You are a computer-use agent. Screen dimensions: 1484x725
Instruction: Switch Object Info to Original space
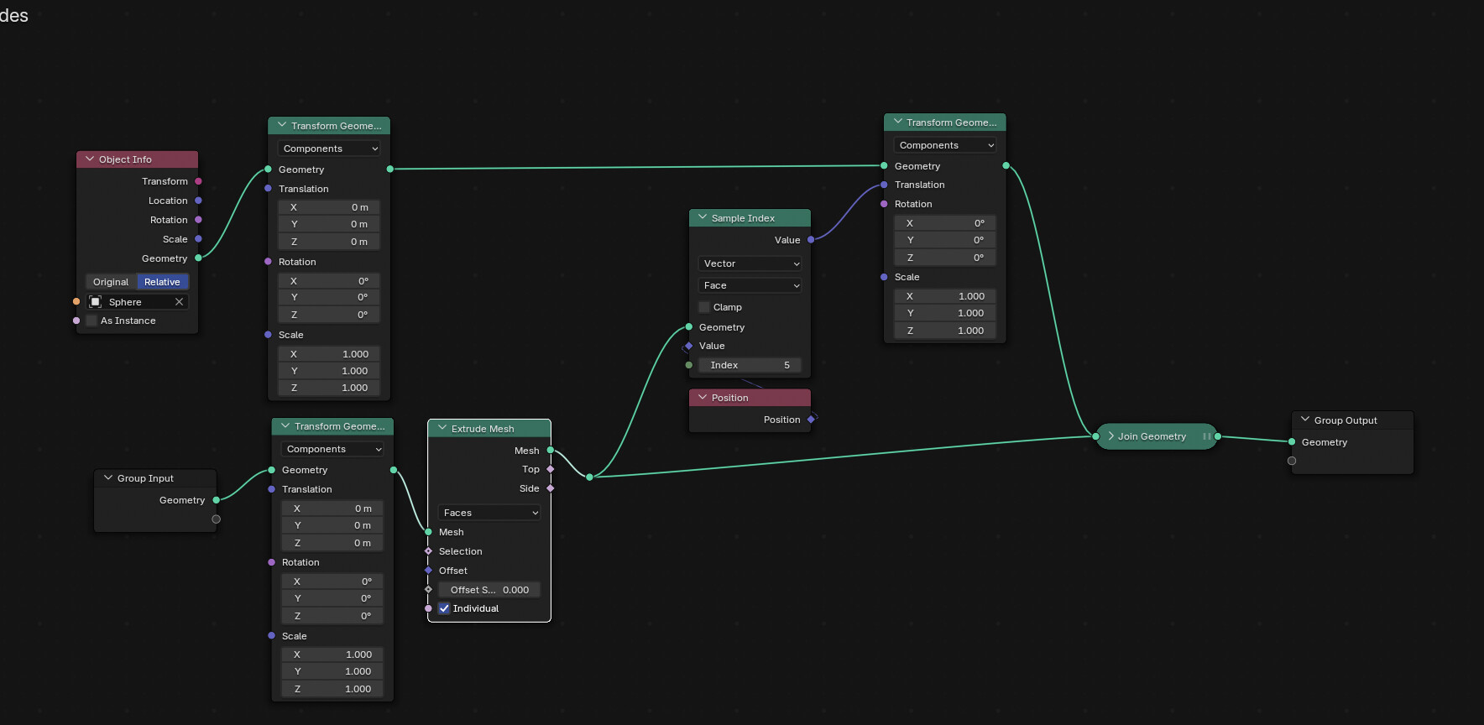click(111, 282)
